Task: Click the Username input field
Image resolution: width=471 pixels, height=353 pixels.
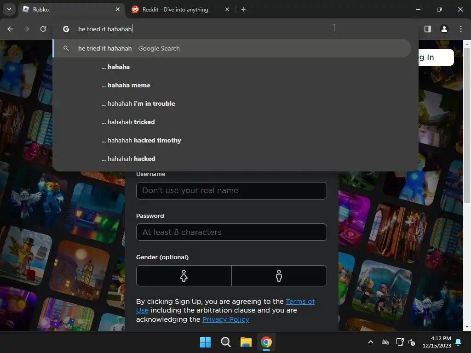Action: (231, 191)
